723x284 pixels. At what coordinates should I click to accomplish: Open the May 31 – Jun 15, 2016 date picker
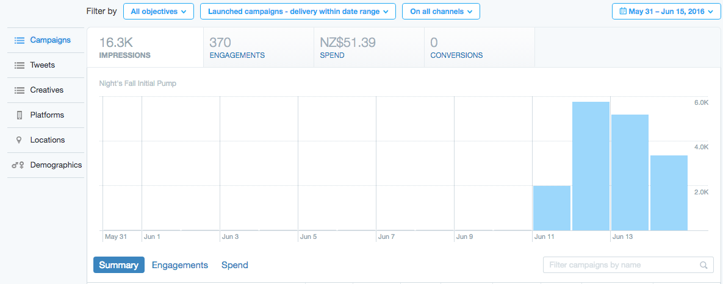666,12
